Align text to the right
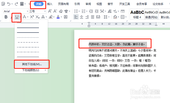 point(87,17)
